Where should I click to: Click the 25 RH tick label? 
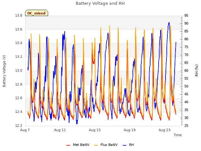point(186,126)
